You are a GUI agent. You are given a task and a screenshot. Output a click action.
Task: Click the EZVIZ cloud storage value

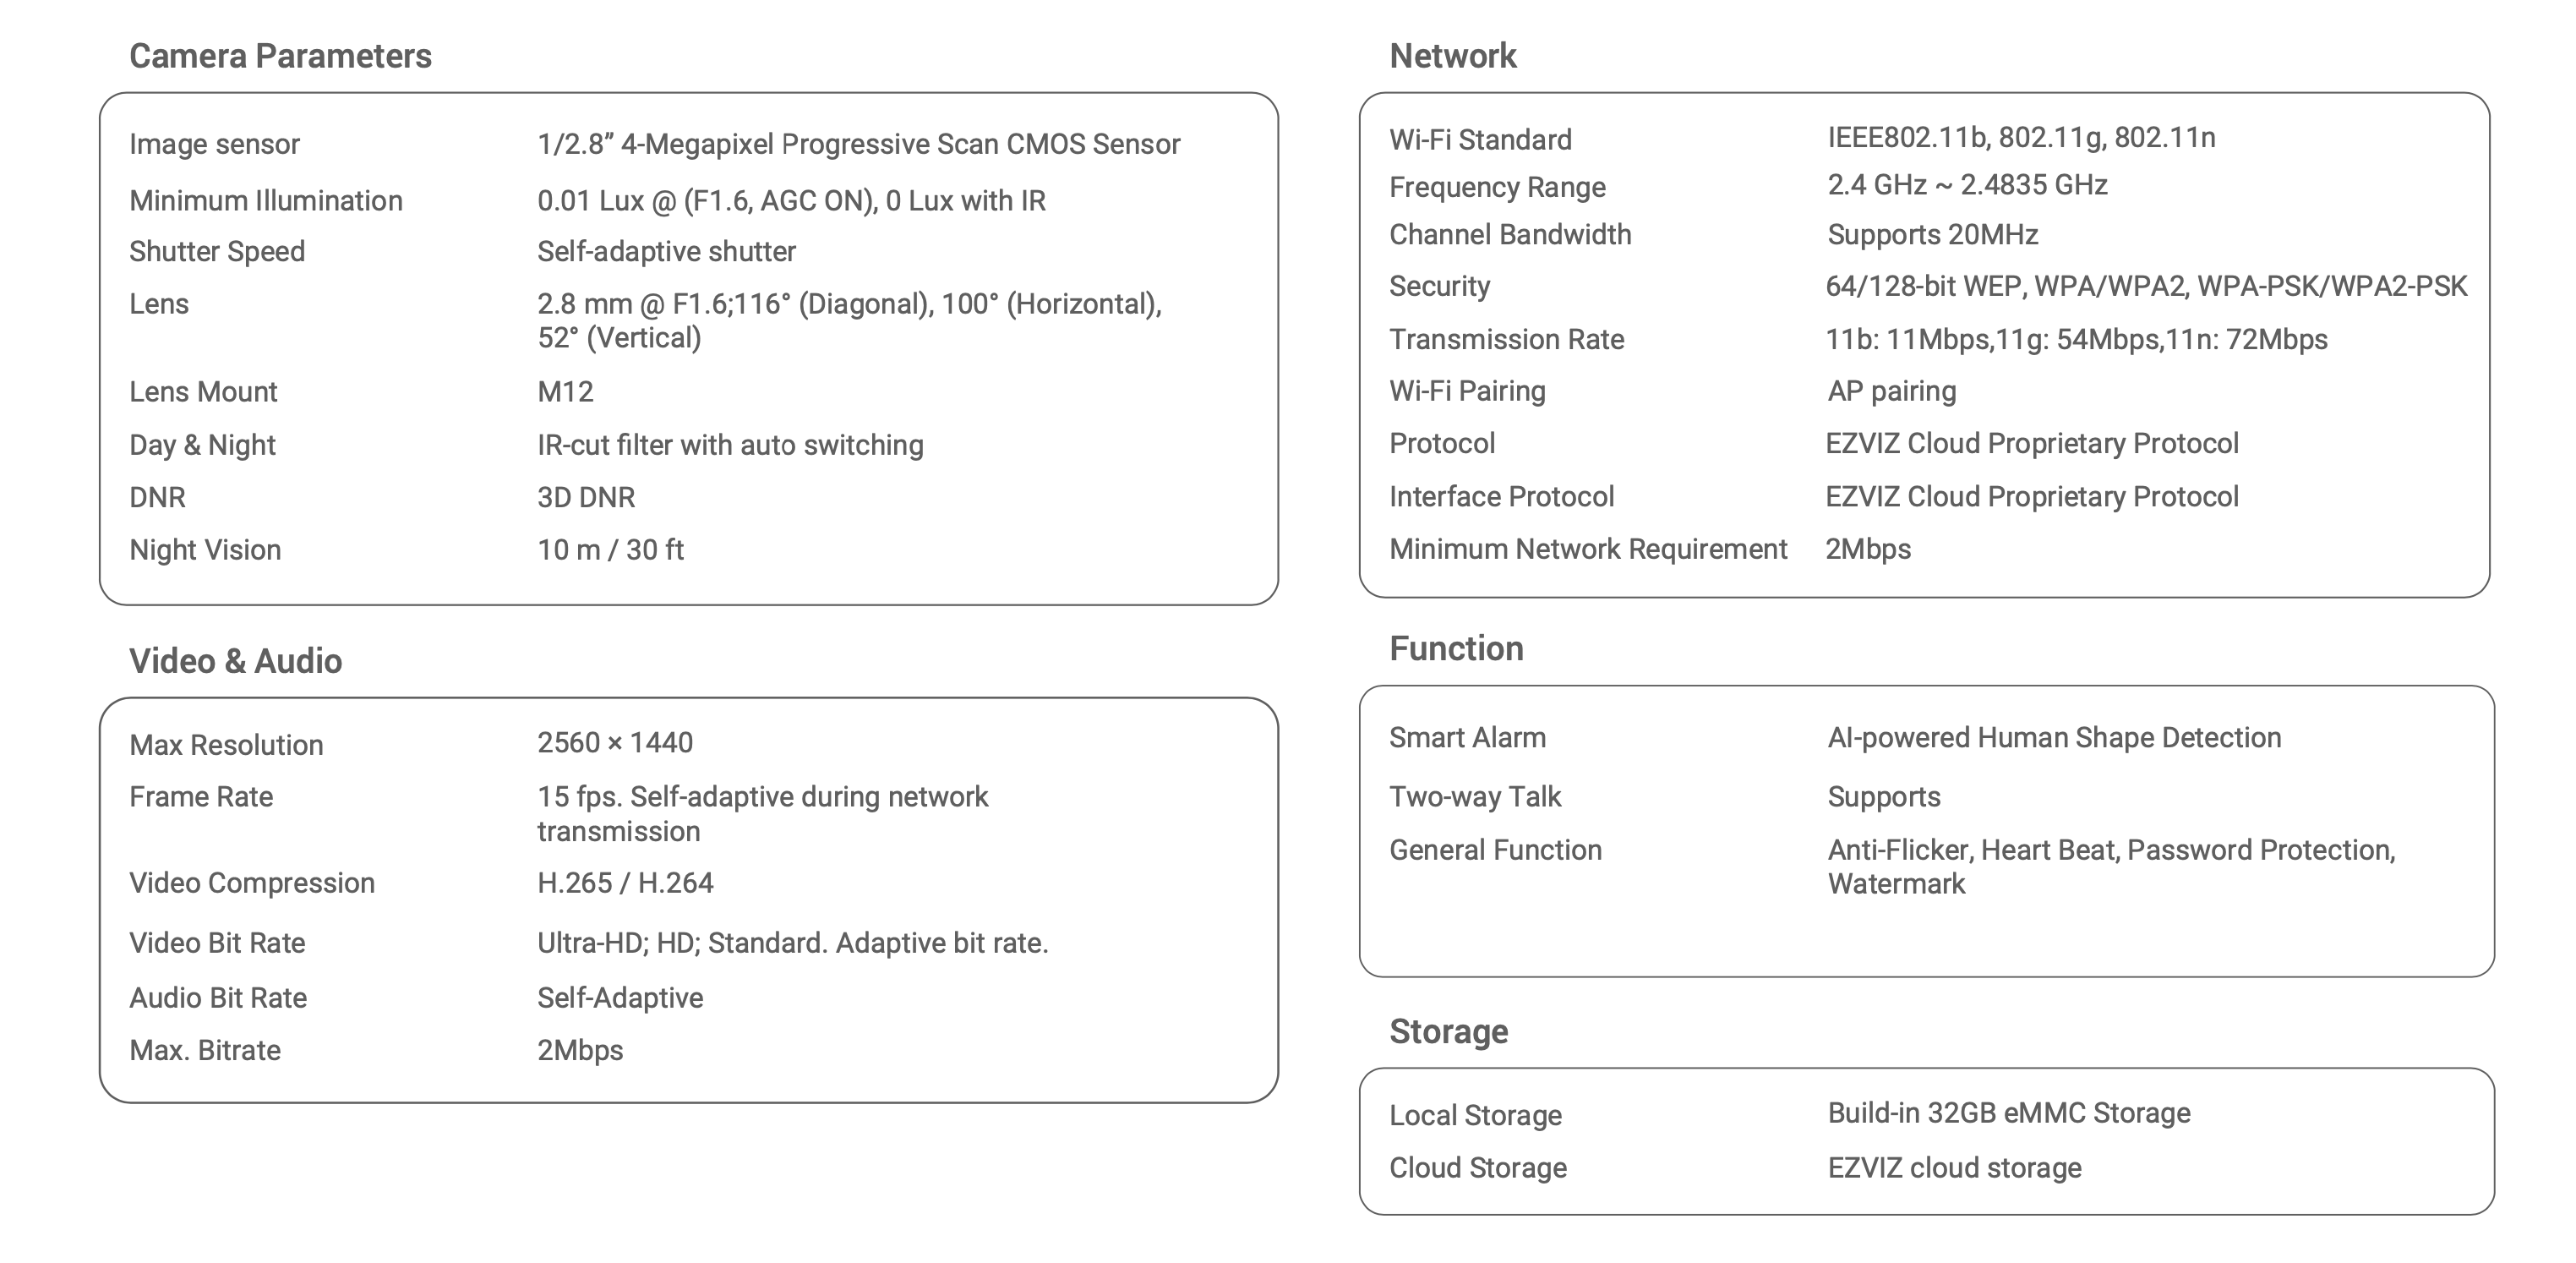coord(1954,1168)
